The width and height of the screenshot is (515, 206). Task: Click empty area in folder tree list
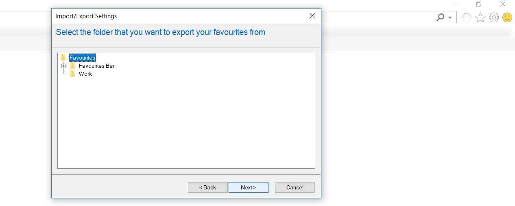click(x=186, y=122)
